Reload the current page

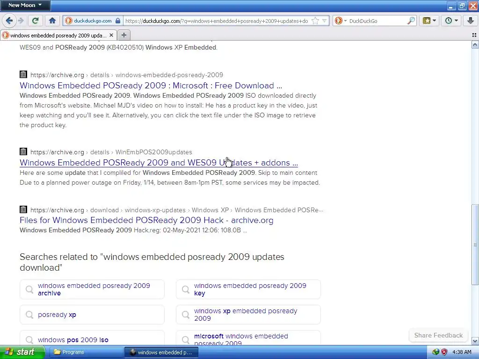[35, 21]
